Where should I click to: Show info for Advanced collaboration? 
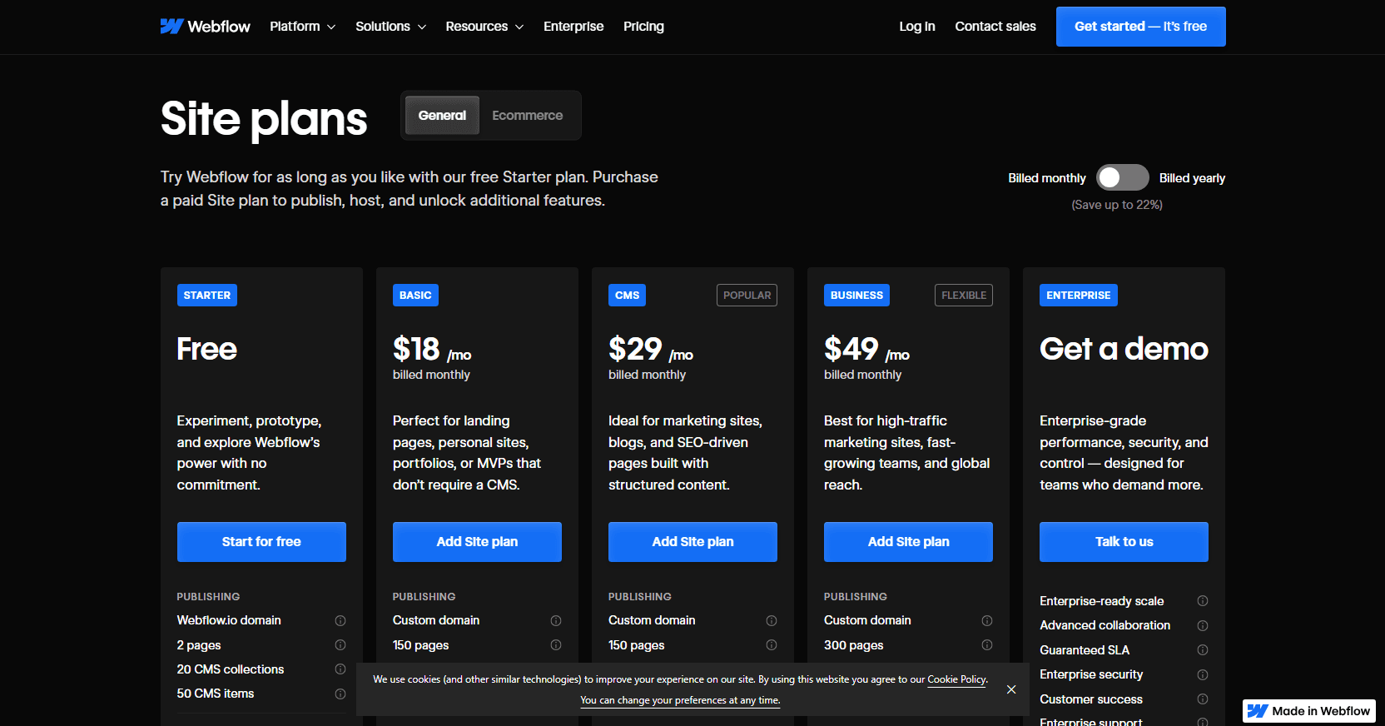coord(1203,625)
